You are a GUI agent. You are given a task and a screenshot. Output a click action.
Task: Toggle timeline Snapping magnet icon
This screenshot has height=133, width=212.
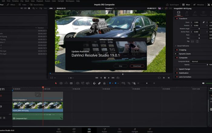tap(94, 83)
